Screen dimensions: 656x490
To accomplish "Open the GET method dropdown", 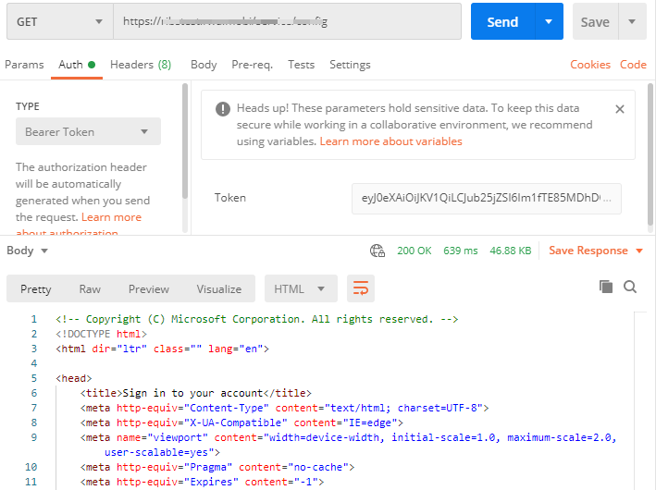I will [x=57, y=21].
